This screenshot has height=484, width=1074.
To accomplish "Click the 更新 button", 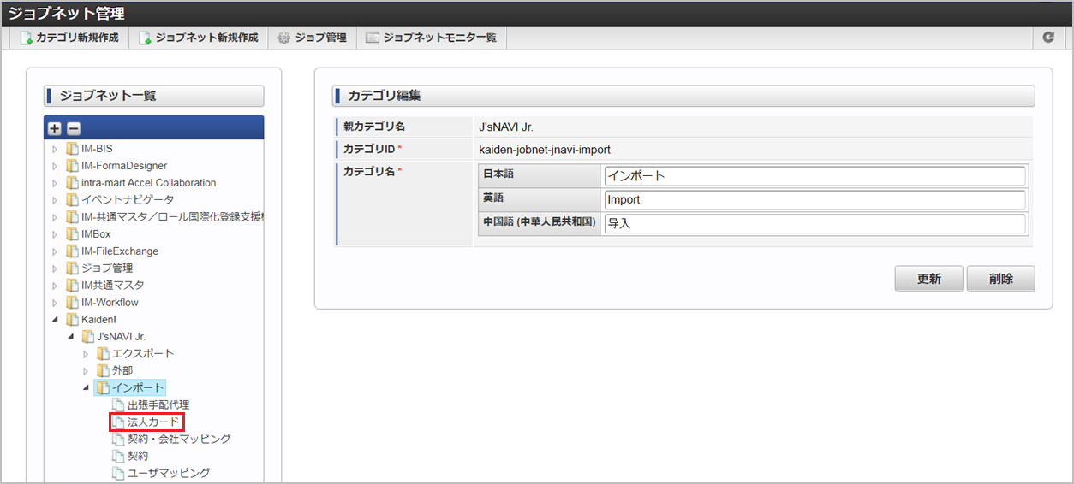I will (x=929, y=279).
